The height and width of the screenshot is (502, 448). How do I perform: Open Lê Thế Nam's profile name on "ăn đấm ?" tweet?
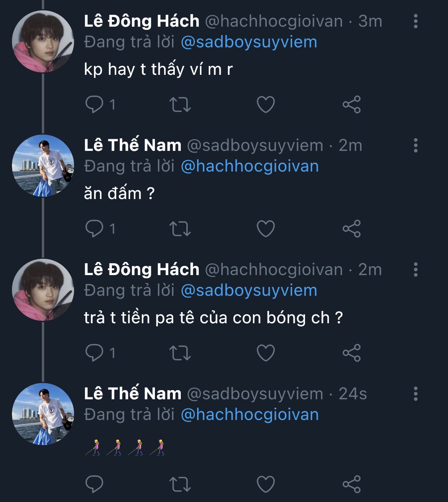coord(133,145)
